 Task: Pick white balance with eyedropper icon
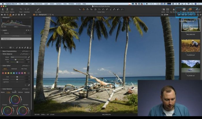(x=29, y=57)
